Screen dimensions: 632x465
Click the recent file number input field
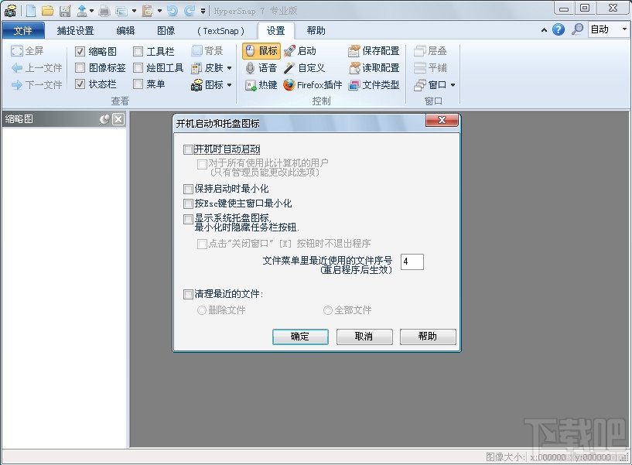coord(412,262)
